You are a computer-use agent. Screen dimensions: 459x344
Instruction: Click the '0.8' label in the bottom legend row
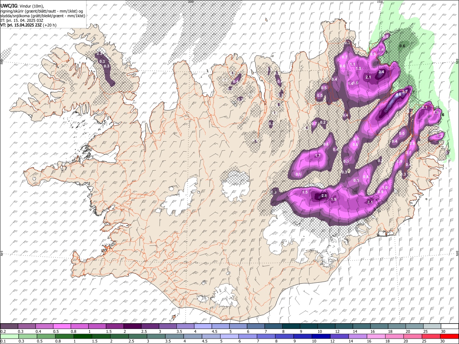[x=58, y=341]
